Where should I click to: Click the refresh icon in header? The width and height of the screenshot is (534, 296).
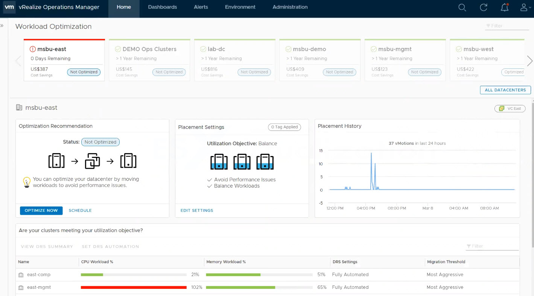(x=484, y=7)
